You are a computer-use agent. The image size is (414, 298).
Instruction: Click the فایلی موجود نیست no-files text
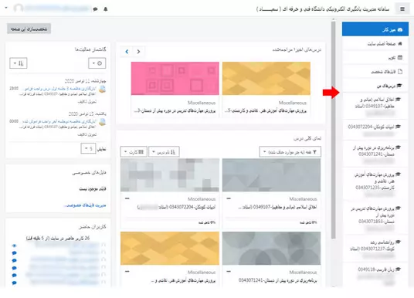tap(93, 188)
